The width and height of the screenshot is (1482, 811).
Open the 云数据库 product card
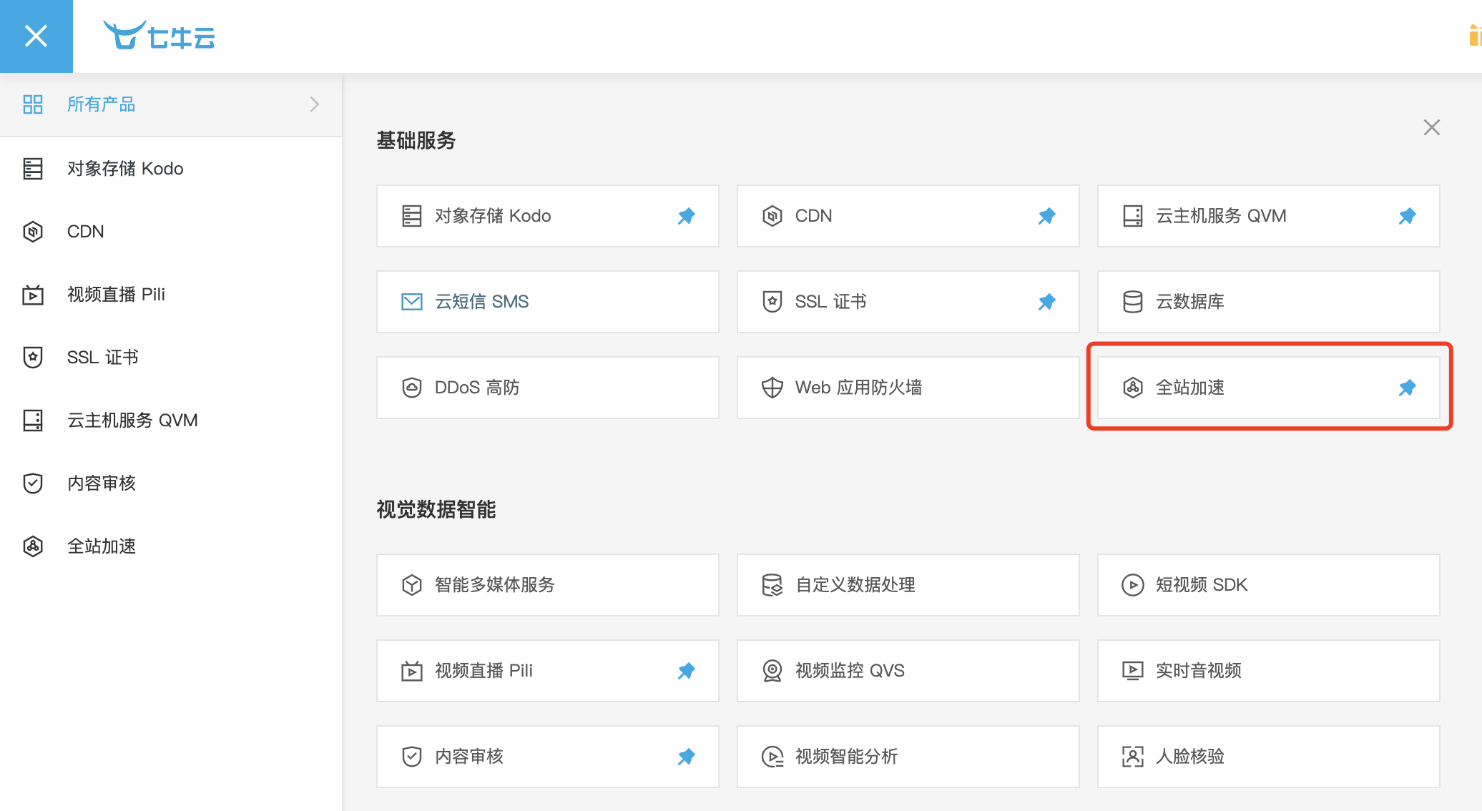(1269, 302)
